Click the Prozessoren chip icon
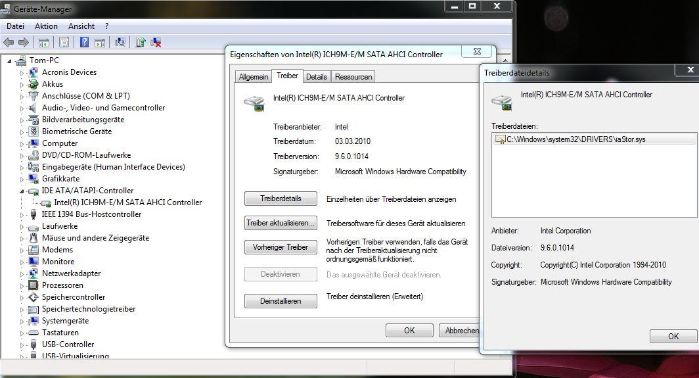The height and width of the screenshot is (378, 699). point(33,285)
